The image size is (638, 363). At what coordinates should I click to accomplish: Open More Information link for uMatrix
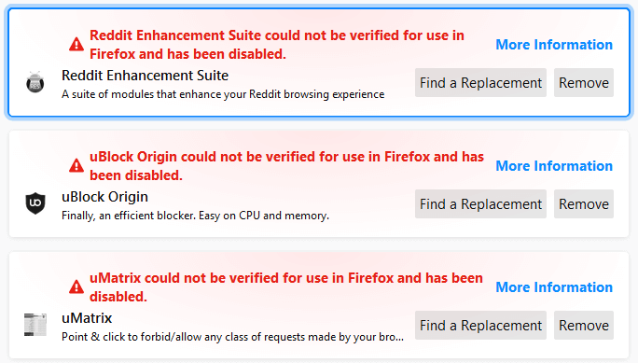tap(554, 286)
